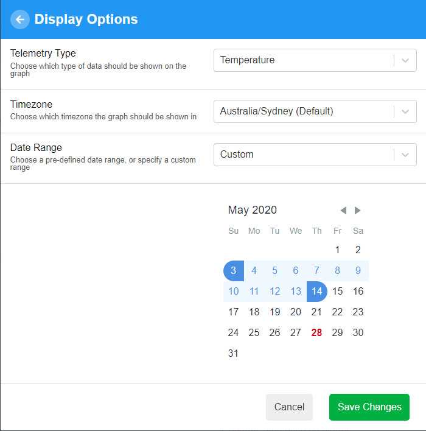Click the Australia/Sydney timezone field
Screen dimensions: 426x431
315,111
